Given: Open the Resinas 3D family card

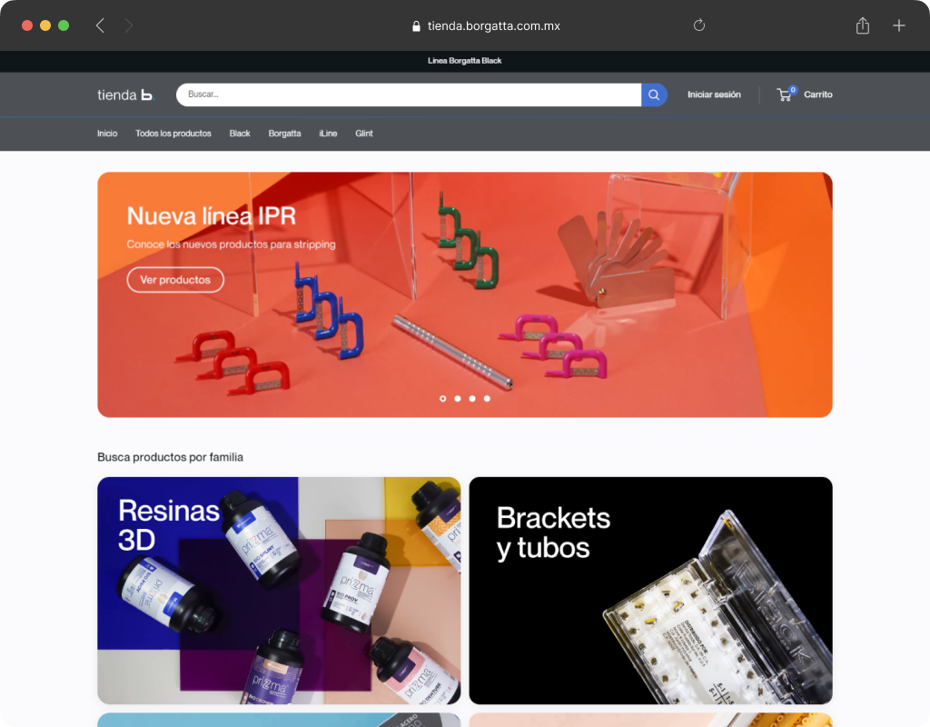Looking at the screenshot, I should [x=279, y=591].
